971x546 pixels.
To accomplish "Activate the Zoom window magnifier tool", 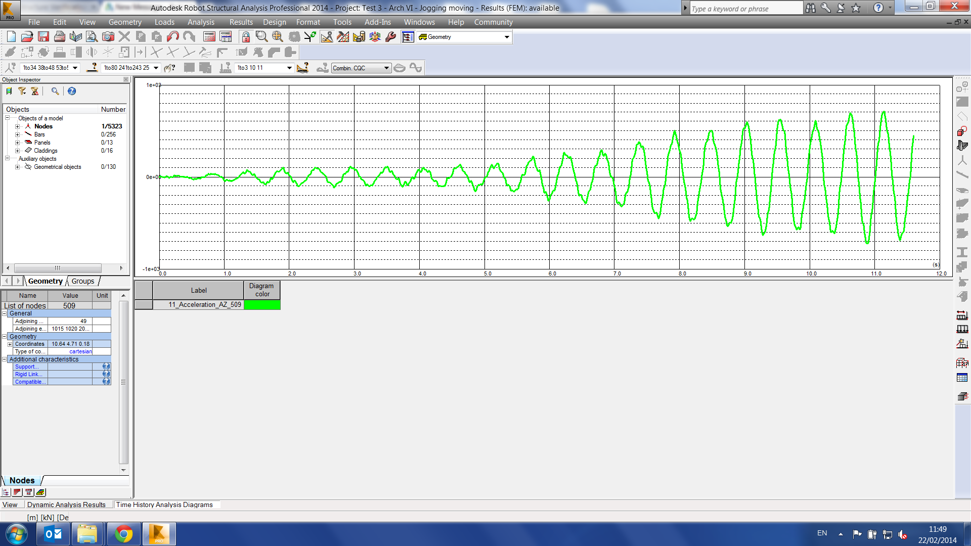I will point(261,37).
